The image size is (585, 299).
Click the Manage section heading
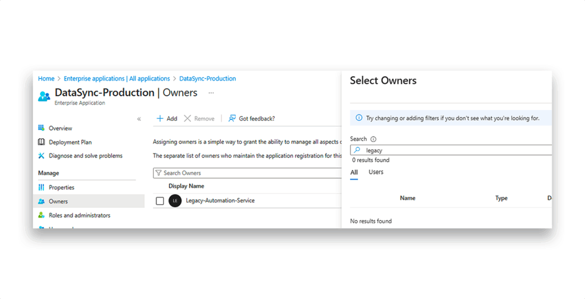[49, 173]
